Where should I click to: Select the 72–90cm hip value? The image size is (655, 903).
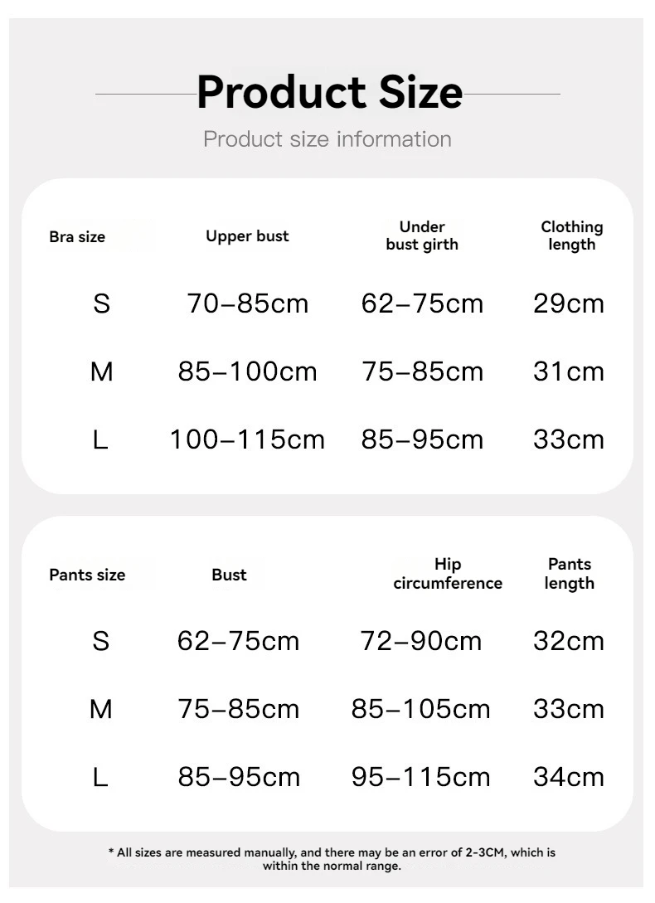[421, 641]
